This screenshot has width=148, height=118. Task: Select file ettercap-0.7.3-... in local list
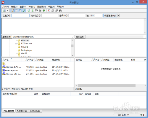pyautogui.click(x=13, y=67)
